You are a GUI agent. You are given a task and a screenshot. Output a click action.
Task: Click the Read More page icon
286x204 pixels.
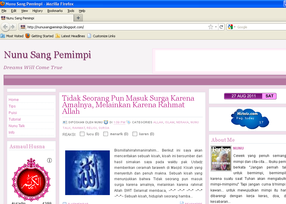click(x=182, y=203)
